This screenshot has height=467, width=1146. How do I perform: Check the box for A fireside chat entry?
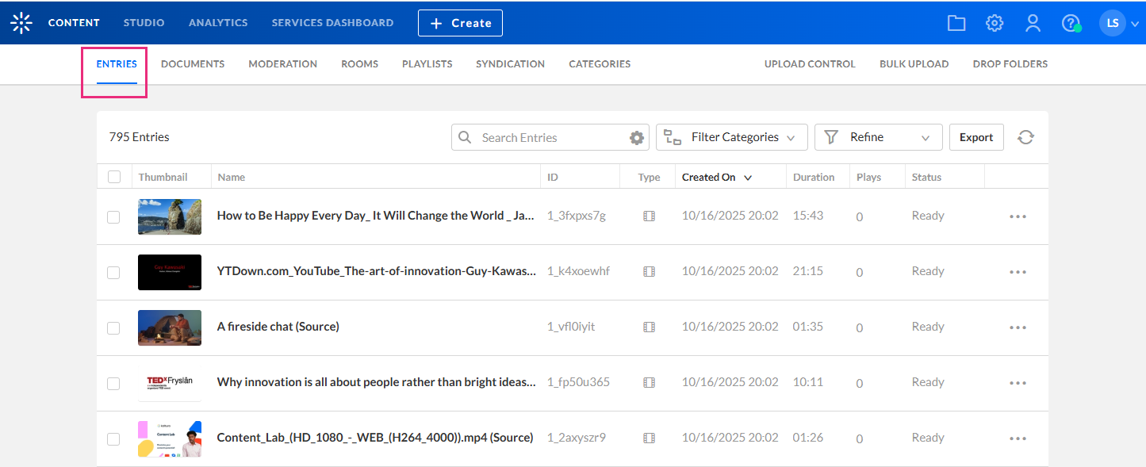pyautogui.click(x=113, y=327)
